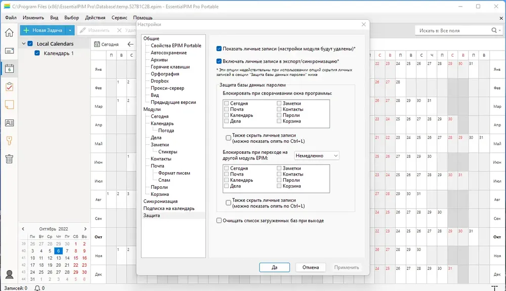This screenshot has width=506, height=291.
Task: Check Заметки in minimize lock list
Action: (x=279, y=103)
